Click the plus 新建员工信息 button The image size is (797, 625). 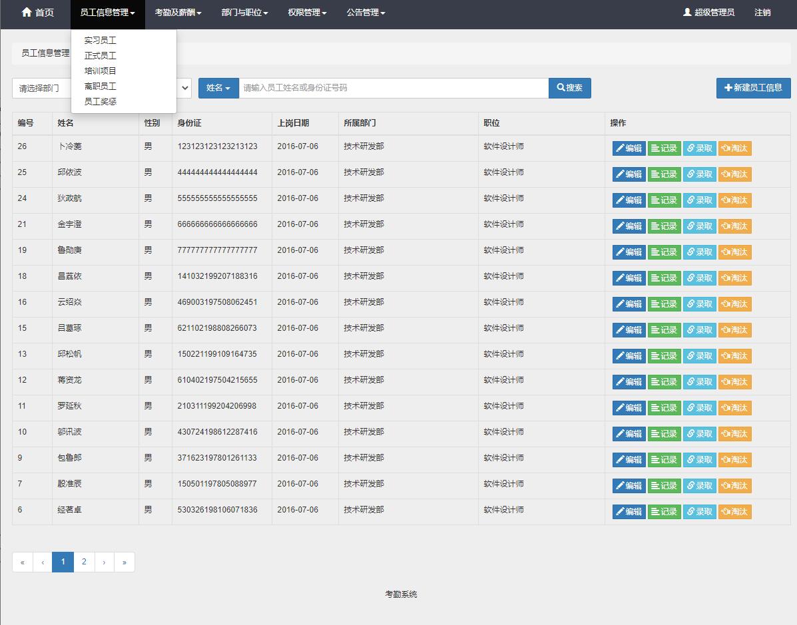coord(753,88)
